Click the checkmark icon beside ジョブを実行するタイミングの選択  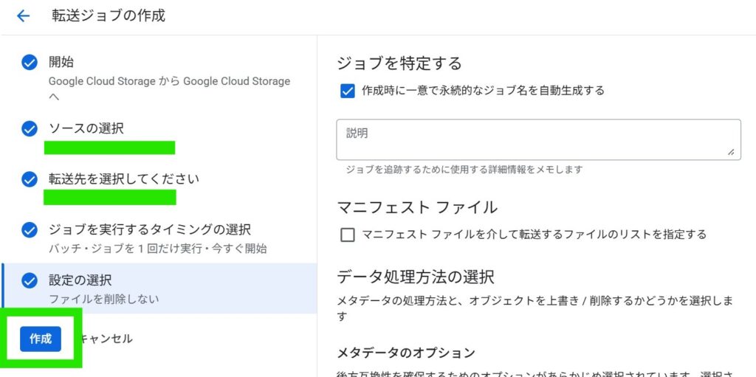(x=30, y=230)
